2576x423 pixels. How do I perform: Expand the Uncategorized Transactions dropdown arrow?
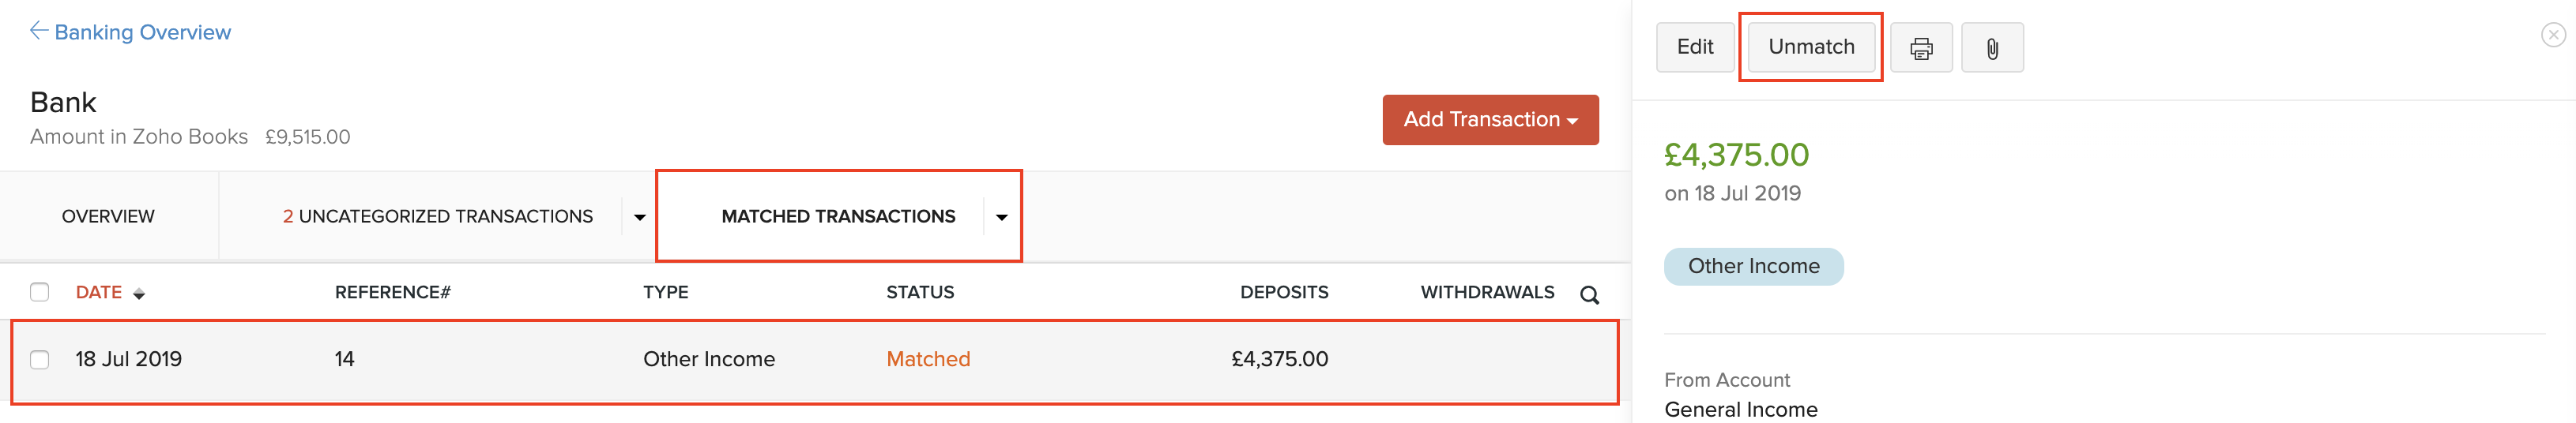(x=640, y=216)
